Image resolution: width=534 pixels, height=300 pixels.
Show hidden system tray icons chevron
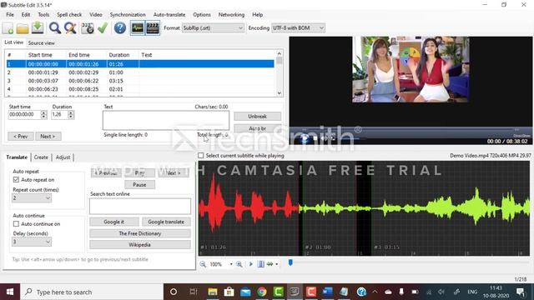coord(375,292)
